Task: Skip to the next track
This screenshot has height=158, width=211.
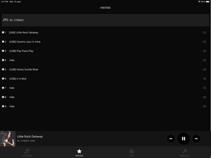Action: point(196,139)
